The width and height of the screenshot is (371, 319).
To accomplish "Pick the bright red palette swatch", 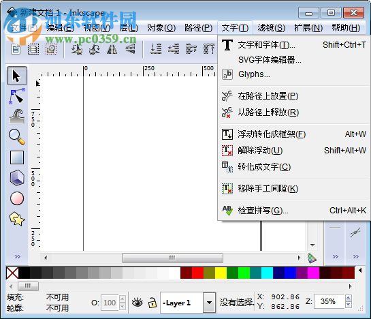I will point(198,273).
